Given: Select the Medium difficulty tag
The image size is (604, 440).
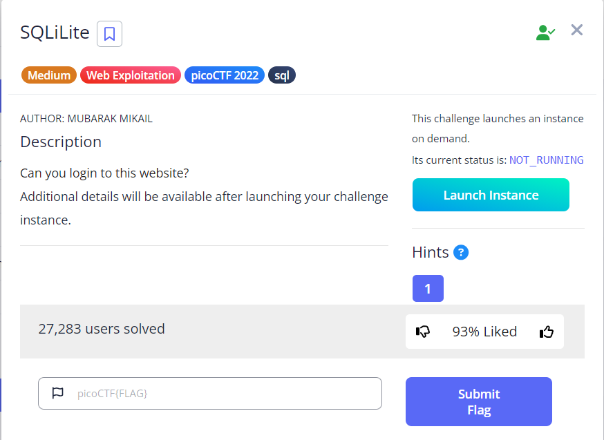Looking at the screenshot, I should point(48,75).
